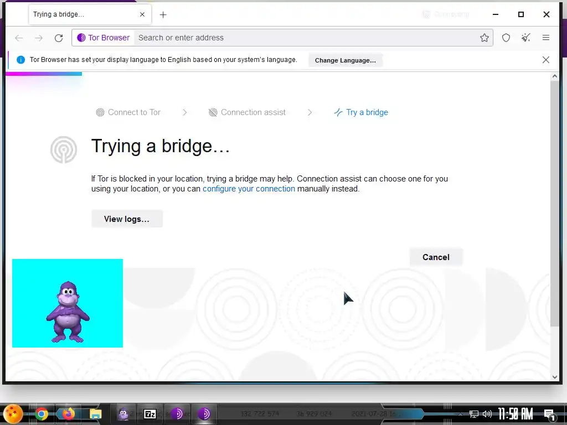Launch Google Chrome from the taskbar
The width and height of the screenshot is (567, 425).
(41, 414)
